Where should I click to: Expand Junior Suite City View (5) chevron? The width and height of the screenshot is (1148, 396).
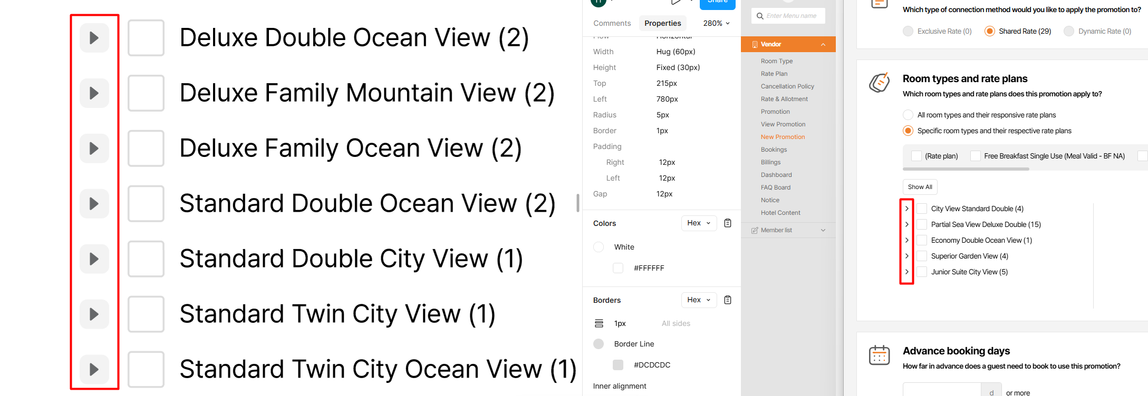(x=907, y=272)
